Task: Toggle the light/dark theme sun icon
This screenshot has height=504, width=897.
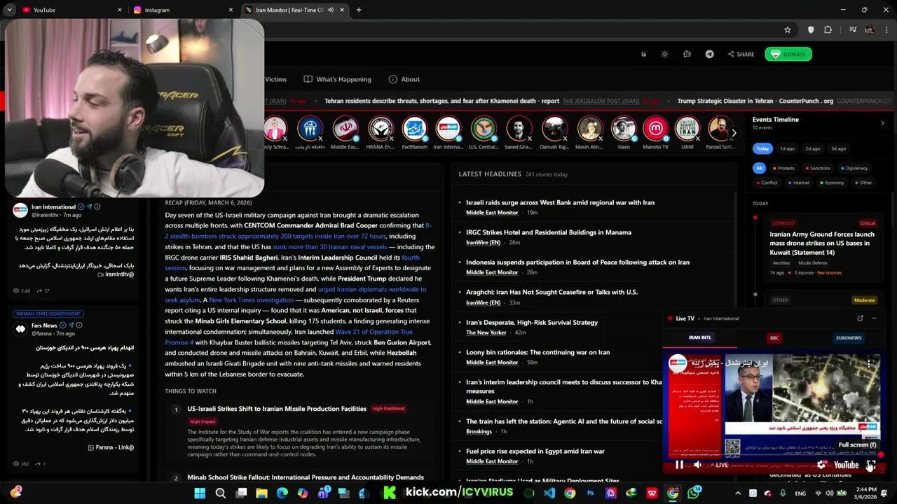Action: [x=664, y=54]
